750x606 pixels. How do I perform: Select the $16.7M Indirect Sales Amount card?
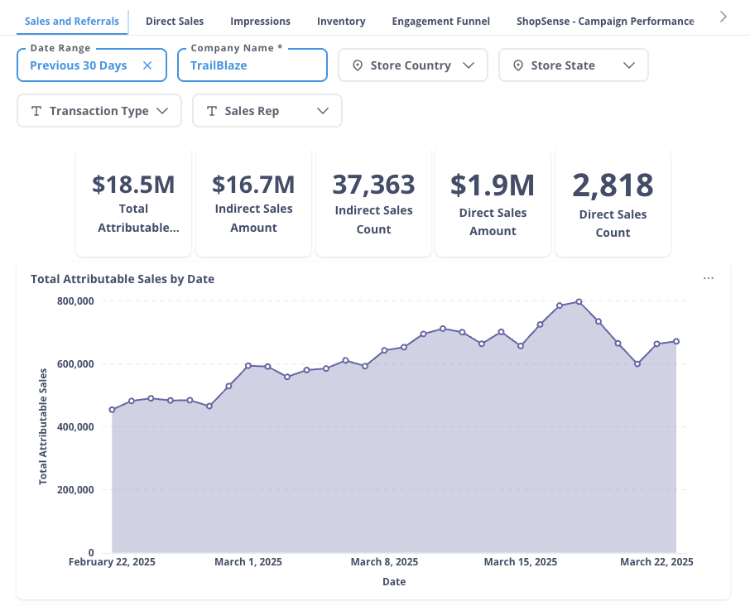click(253, 202)
